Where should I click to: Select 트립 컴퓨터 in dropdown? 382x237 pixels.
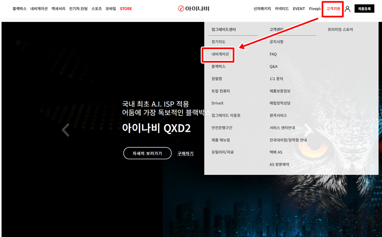pos(221,91)
